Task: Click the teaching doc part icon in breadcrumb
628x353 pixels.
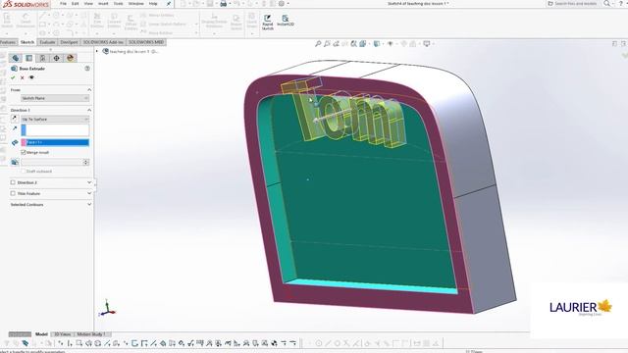Action: 106,51
